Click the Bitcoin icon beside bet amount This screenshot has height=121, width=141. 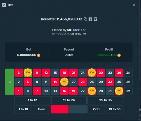[x=39, y=55]
